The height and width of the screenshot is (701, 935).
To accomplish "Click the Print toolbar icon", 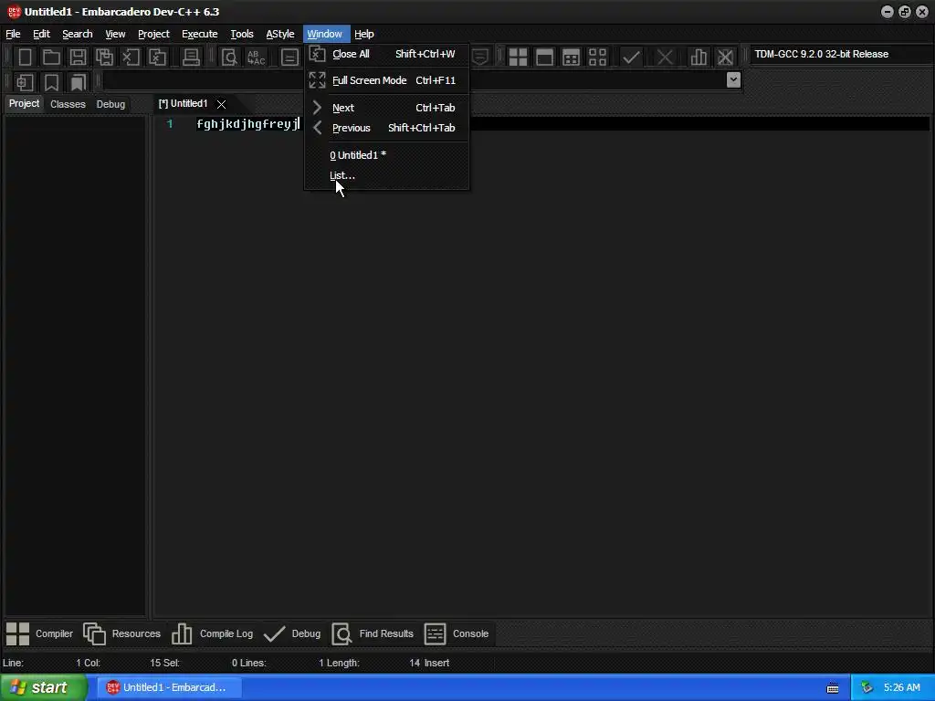I will 191,58.
